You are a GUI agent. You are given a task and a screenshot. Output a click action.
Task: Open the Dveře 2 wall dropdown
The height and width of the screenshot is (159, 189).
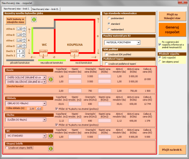(x=23, y=56)
